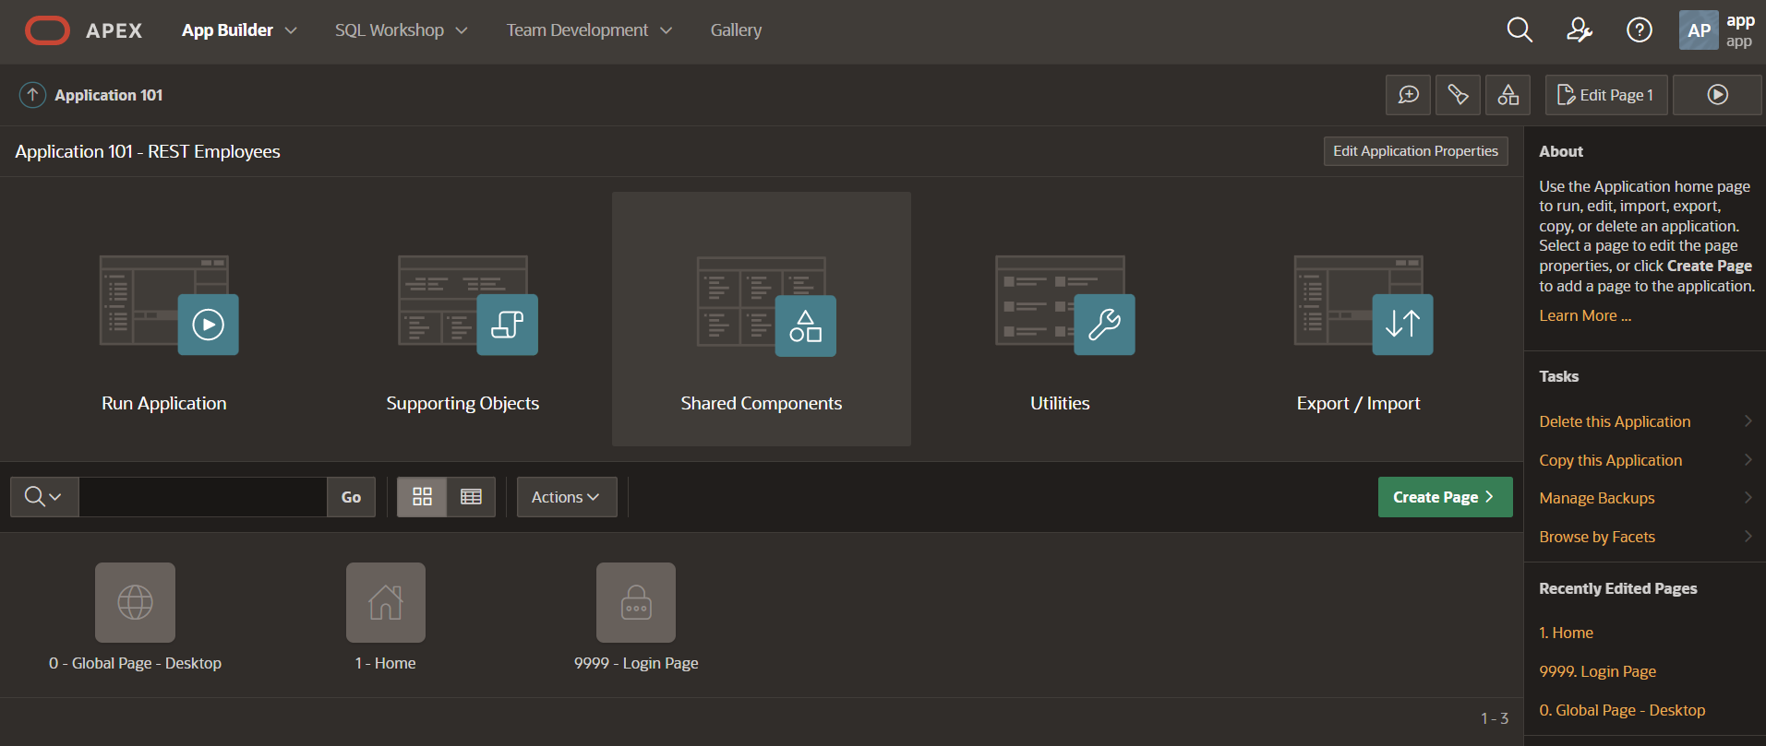Open the Gallery tab
The height and width of the screenshot is (746, 1766).
[x=736, y=30]
